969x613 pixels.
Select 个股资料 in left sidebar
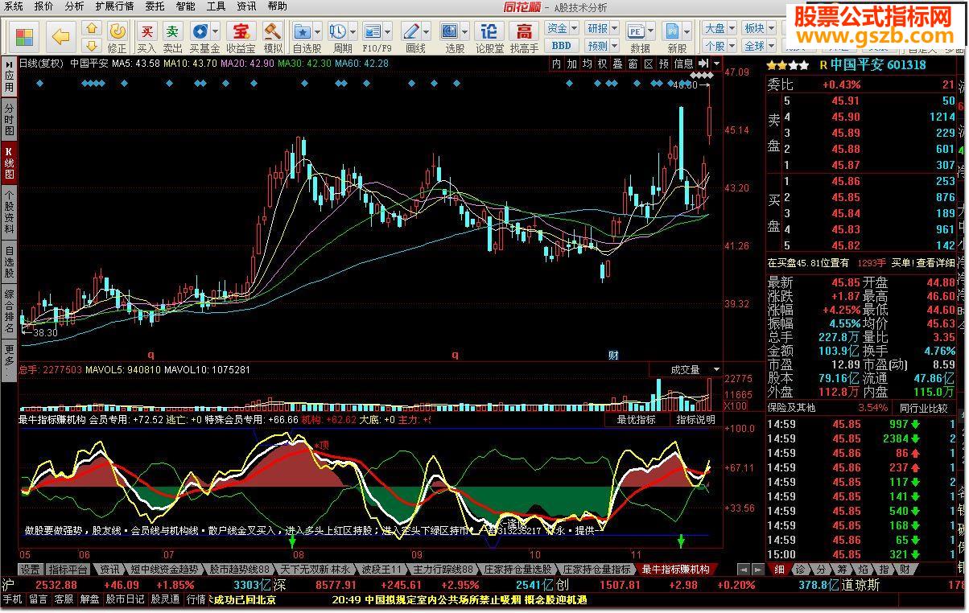9,212
